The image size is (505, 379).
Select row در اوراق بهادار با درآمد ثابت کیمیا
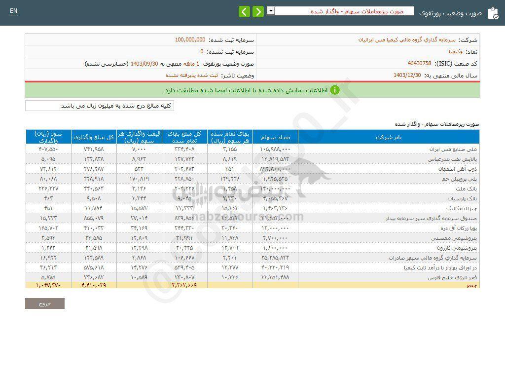pos(252,267)
